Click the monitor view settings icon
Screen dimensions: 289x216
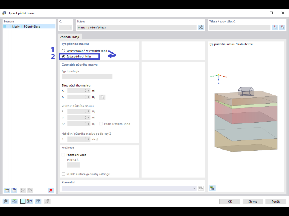click(x=38, y=201)
